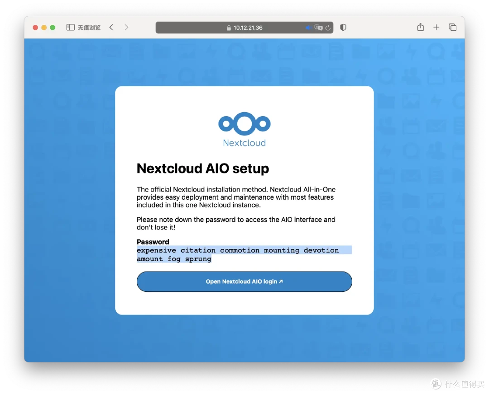Minimize window with yellow button

point(44,28)
